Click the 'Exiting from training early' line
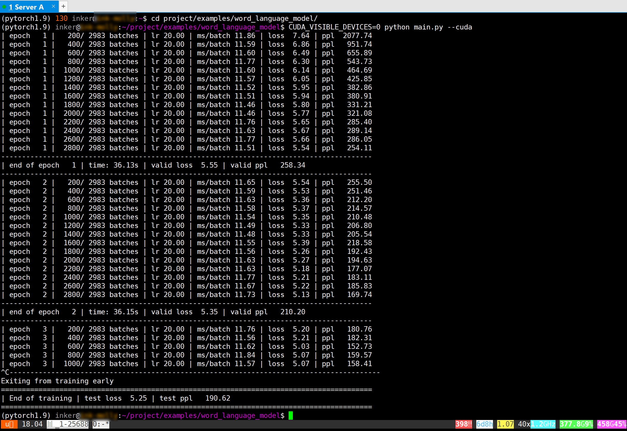This screenshot has width=627, height=431. pos(57,381)
